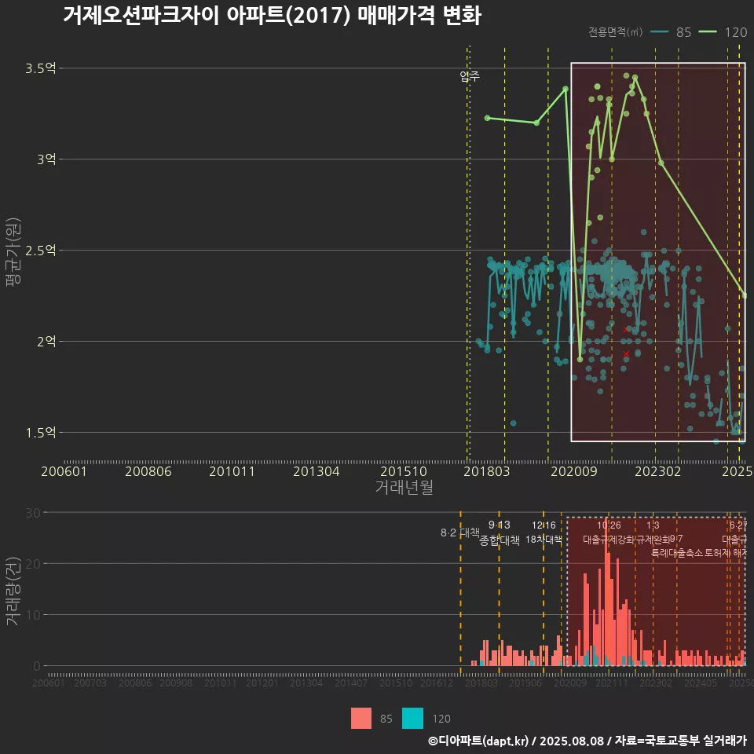Click 202009 on the price chart x-axis
754x754 pixels.
point(573,471)
